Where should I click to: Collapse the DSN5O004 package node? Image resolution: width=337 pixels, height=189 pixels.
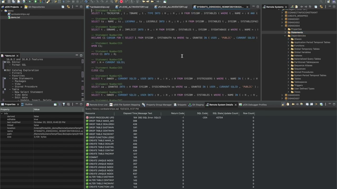pos(282,26)
